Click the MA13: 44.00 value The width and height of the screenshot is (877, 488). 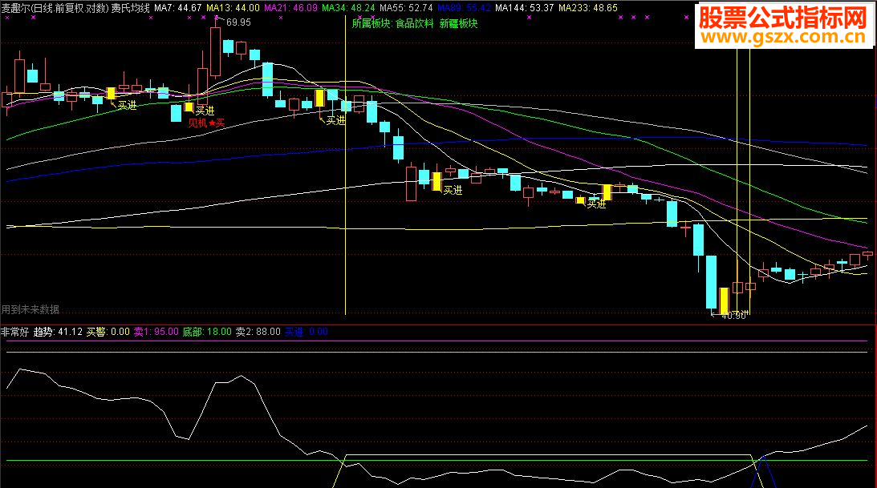click(233, 8)
